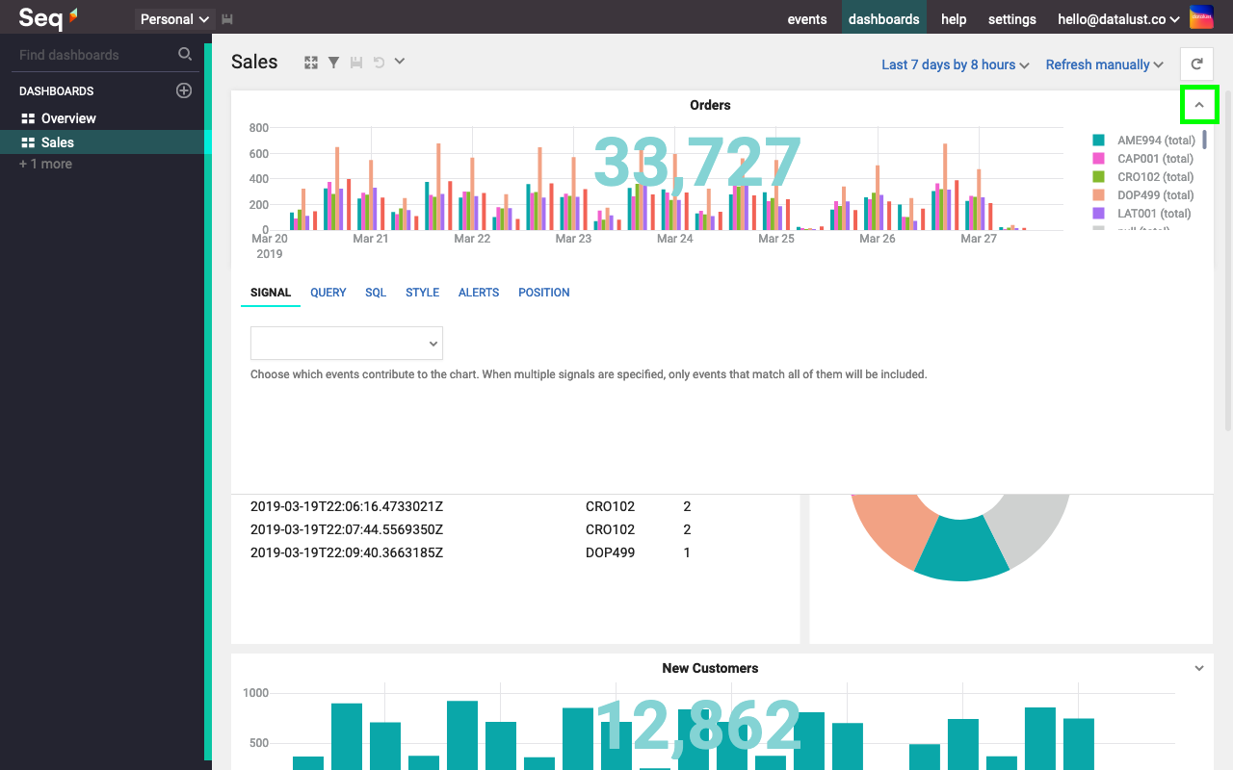The image size is (1233, 770).
Task: Toggle full-screen dashboard view icon
Action: 311,63
